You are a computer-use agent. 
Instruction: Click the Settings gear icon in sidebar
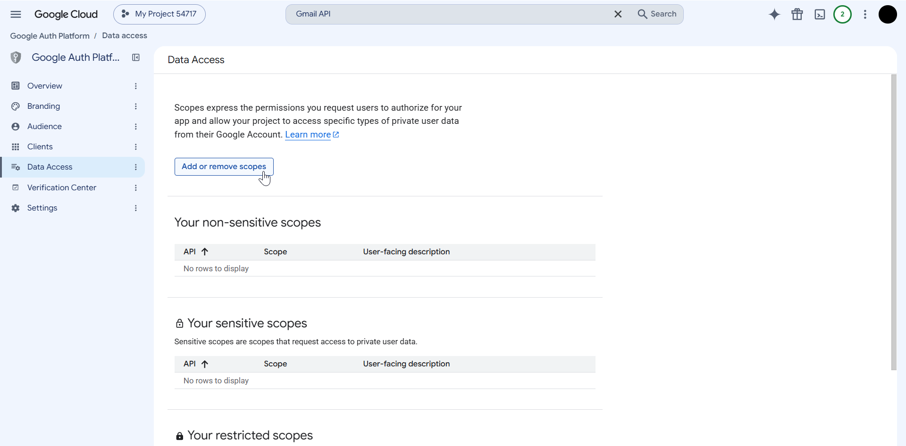(16, 208)
